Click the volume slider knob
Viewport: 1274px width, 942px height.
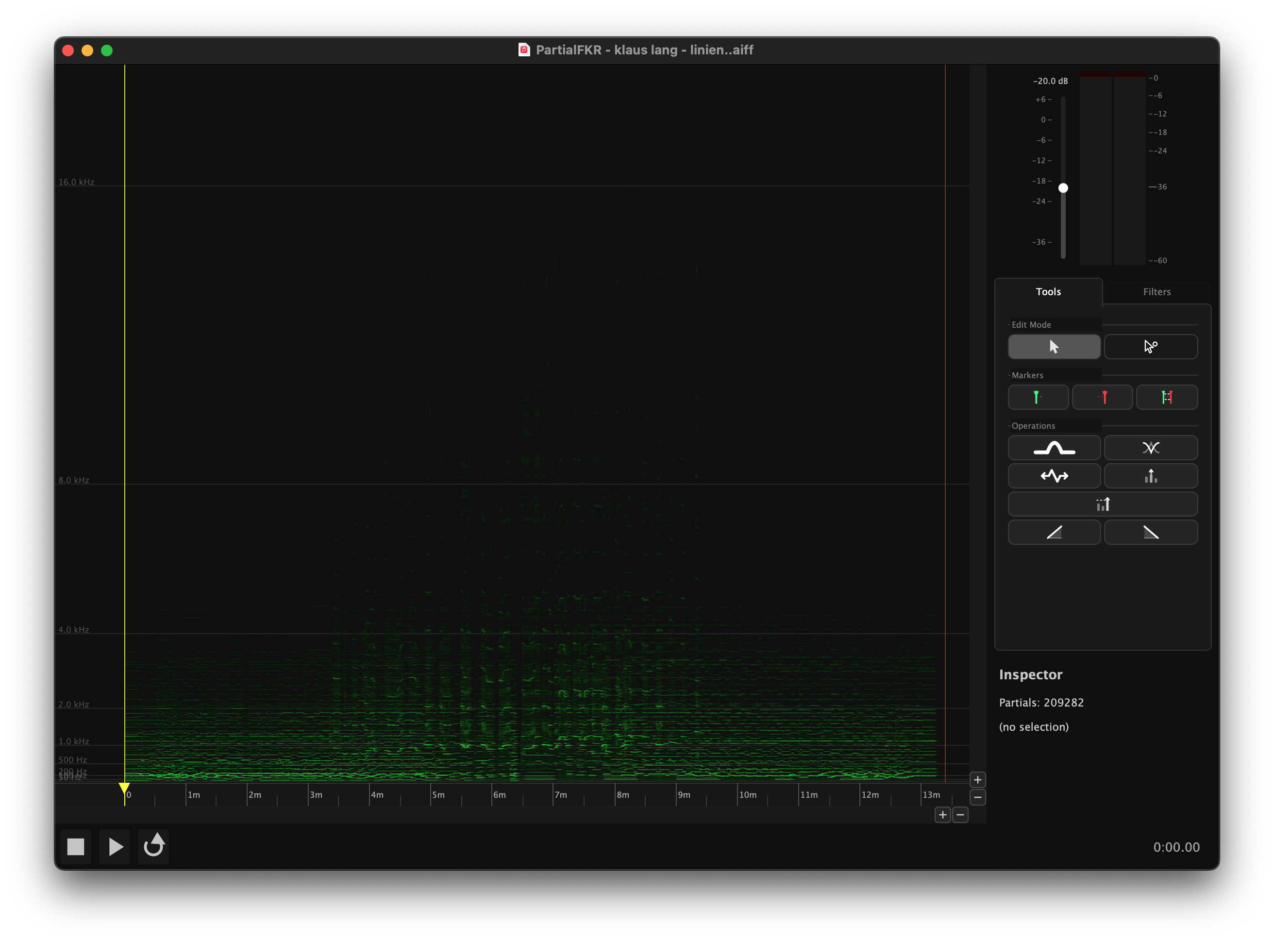tap(1062, 188)
